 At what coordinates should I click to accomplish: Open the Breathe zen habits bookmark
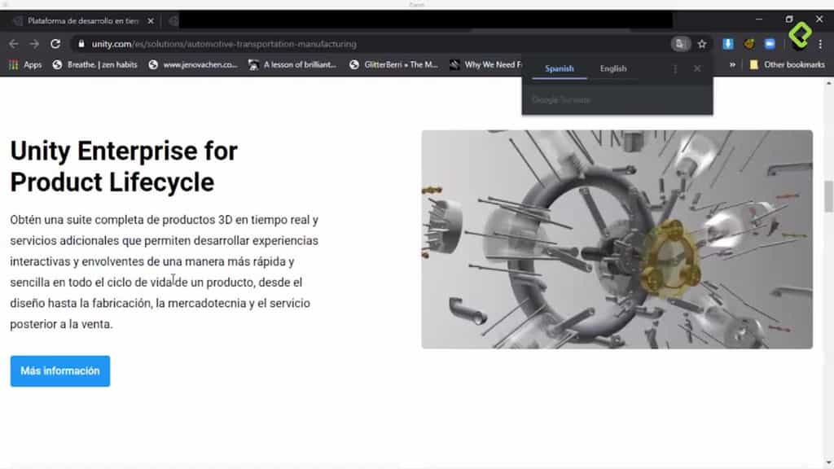click(x=94, y=65)
